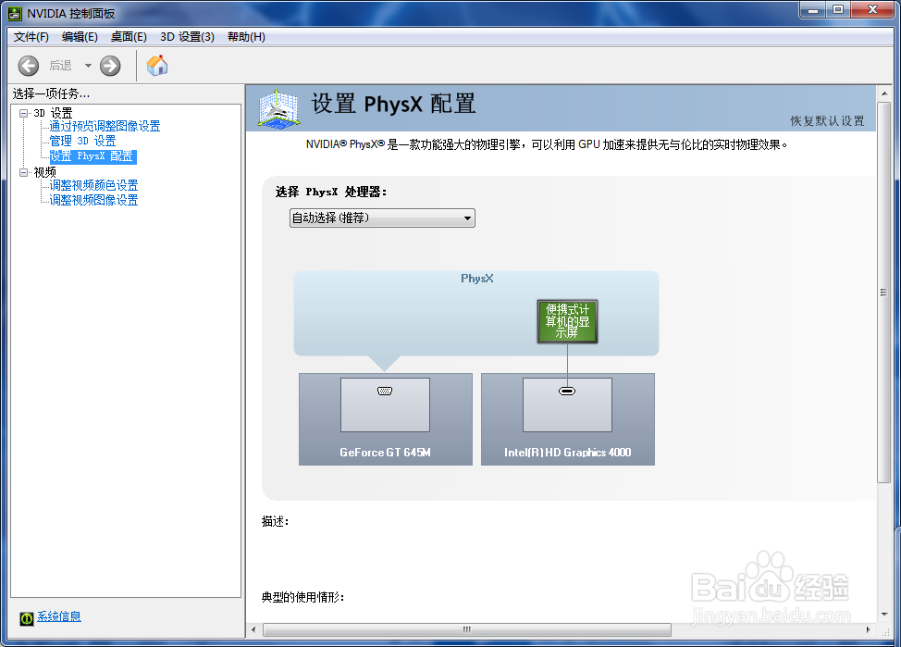Open 管理 3D 设置 task
Image resolution: width=901 pixels, height=647 pixels.
pos(82,141)
